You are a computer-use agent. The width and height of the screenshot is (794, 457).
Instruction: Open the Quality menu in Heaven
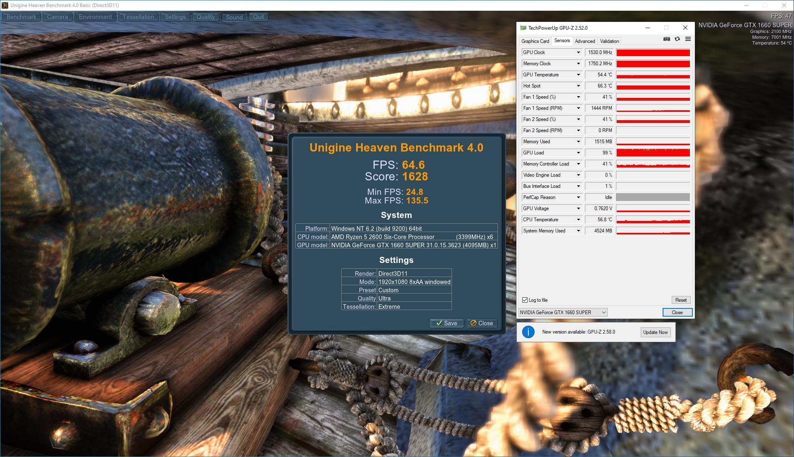pyautogui.click(x=206, y=17)
